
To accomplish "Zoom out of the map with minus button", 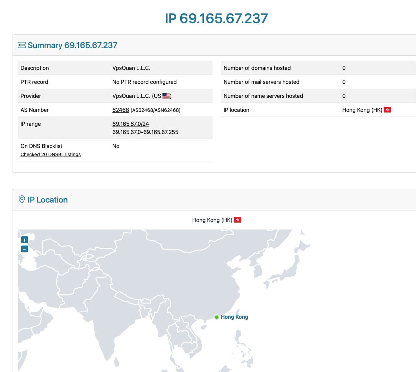I will point(25,249).
